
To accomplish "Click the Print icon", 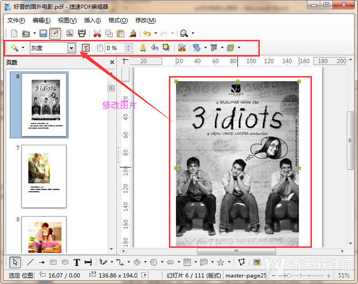I will 82,33.
